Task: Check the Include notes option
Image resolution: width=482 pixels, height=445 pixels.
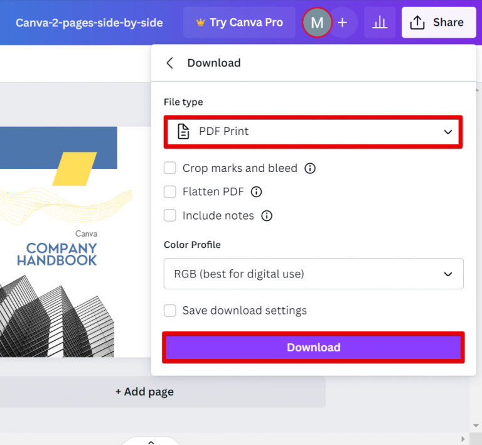Action: 170,216
